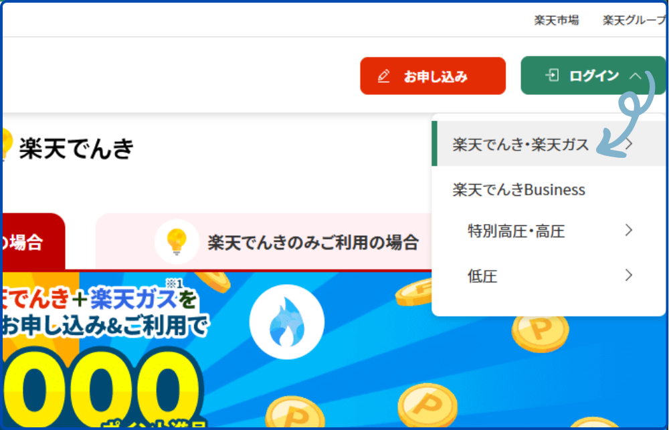Click the arrow beside 特別高圧・高圧
The width and height of the screenshot is (669, 430).
pos(628,230)
